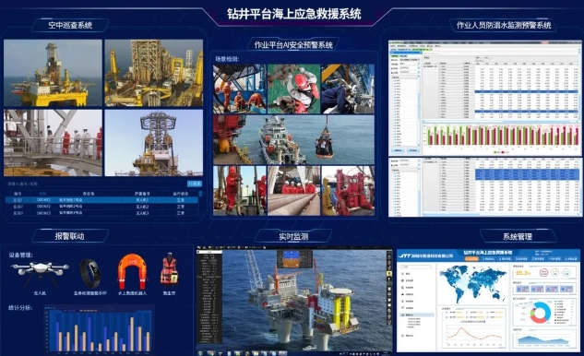Select highlighted DRONE1 row in drone table
This screenshot has width=584, height=356.
(x=101, y=200)
